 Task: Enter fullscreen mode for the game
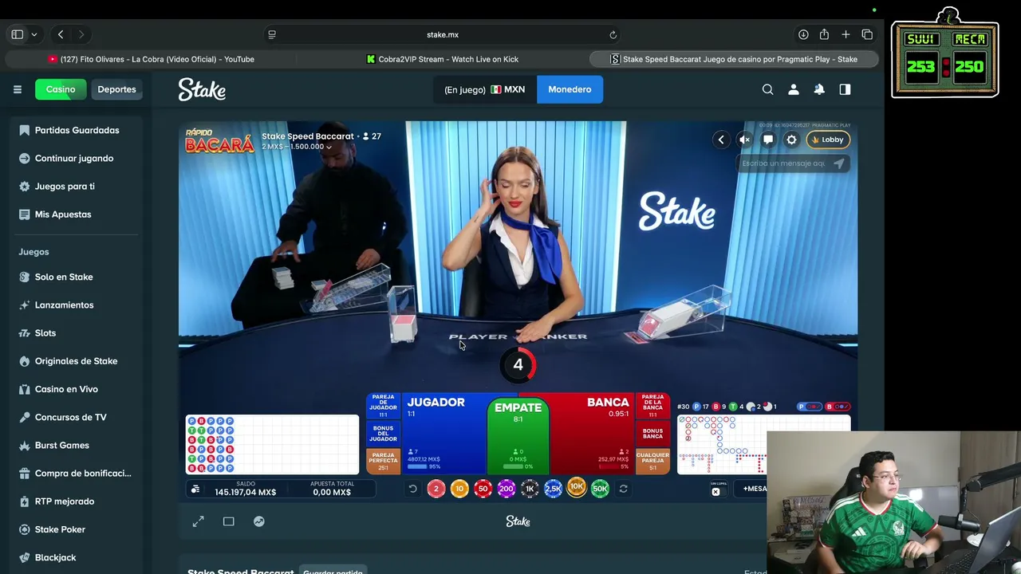pyautogui.click(x=199, y=521)
